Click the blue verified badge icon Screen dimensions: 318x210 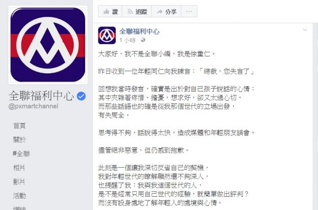82,96
